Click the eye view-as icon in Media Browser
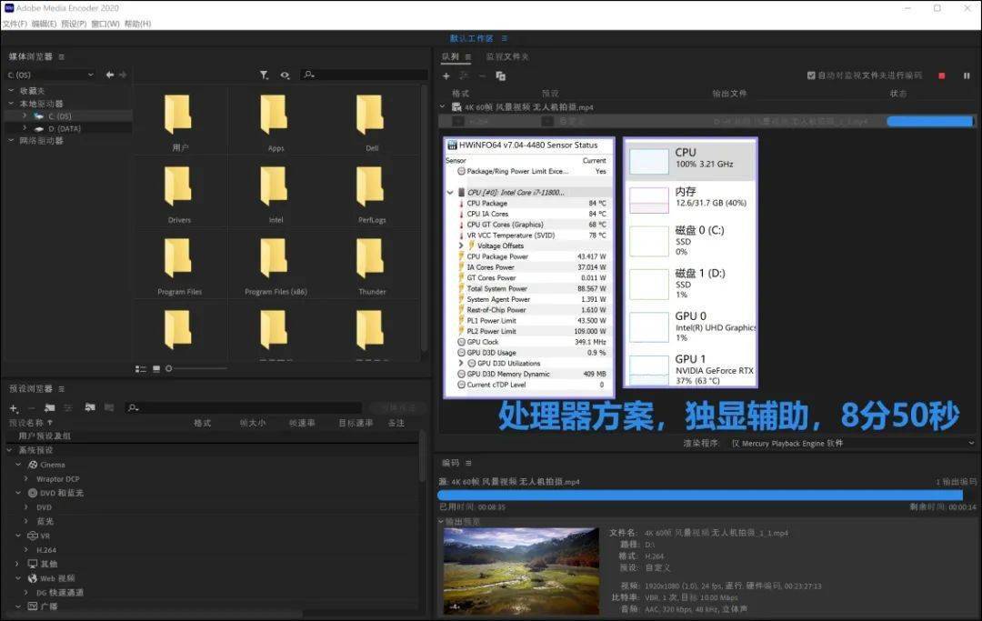The height and width of the screenshot is (621, 982). tap(285, 75)
